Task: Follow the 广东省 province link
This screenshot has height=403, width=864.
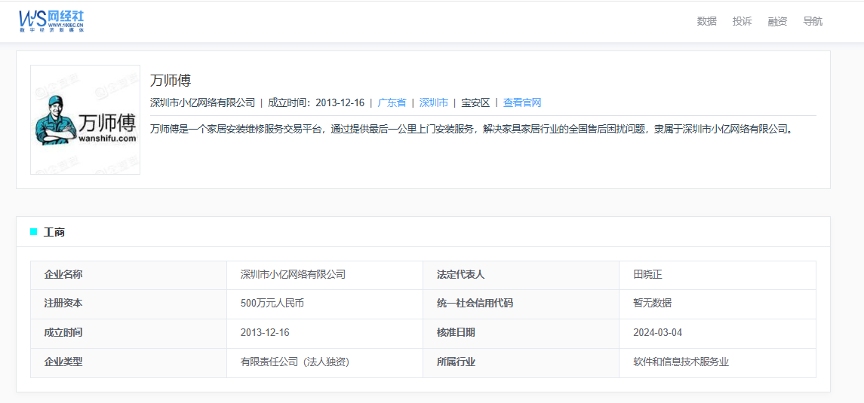Action: tap(392, 102)
